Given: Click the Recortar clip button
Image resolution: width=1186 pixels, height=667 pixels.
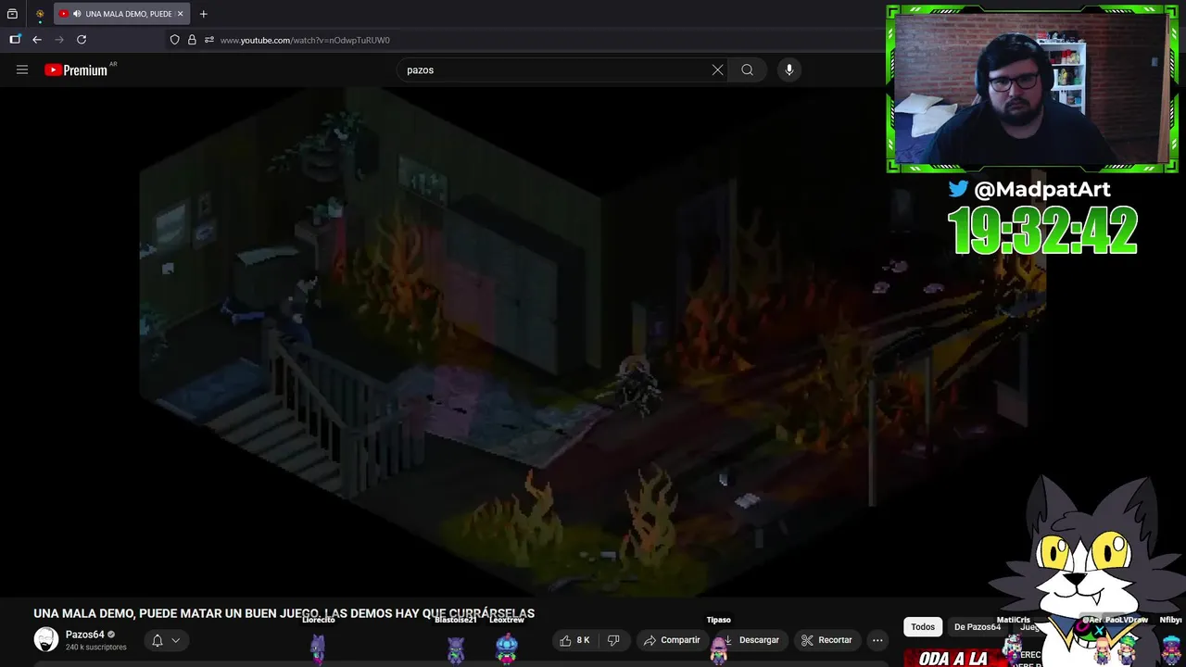Looking at the screenshot, I should click(x=826, y=640).
